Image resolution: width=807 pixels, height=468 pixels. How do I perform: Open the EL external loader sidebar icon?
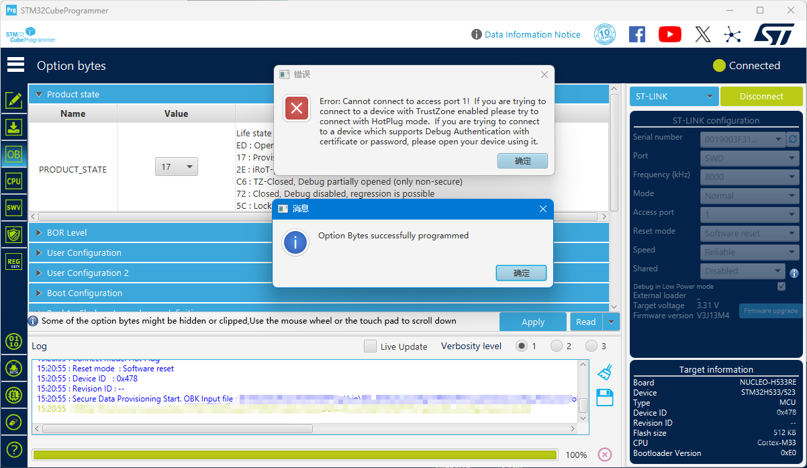[14, 395]
